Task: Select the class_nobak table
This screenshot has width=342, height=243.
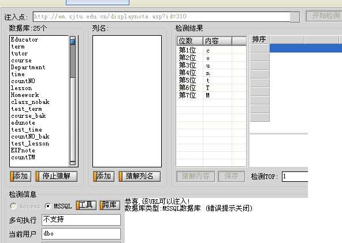Action: 30,102
